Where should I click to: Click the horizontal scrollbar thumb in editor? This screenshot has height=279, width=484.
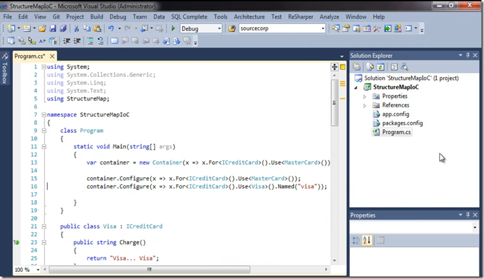tap(149, 269)
